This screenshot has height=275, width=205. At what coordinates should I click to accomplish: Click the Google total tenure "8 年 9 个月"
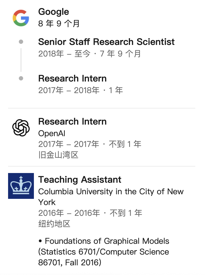click(59, 24)
